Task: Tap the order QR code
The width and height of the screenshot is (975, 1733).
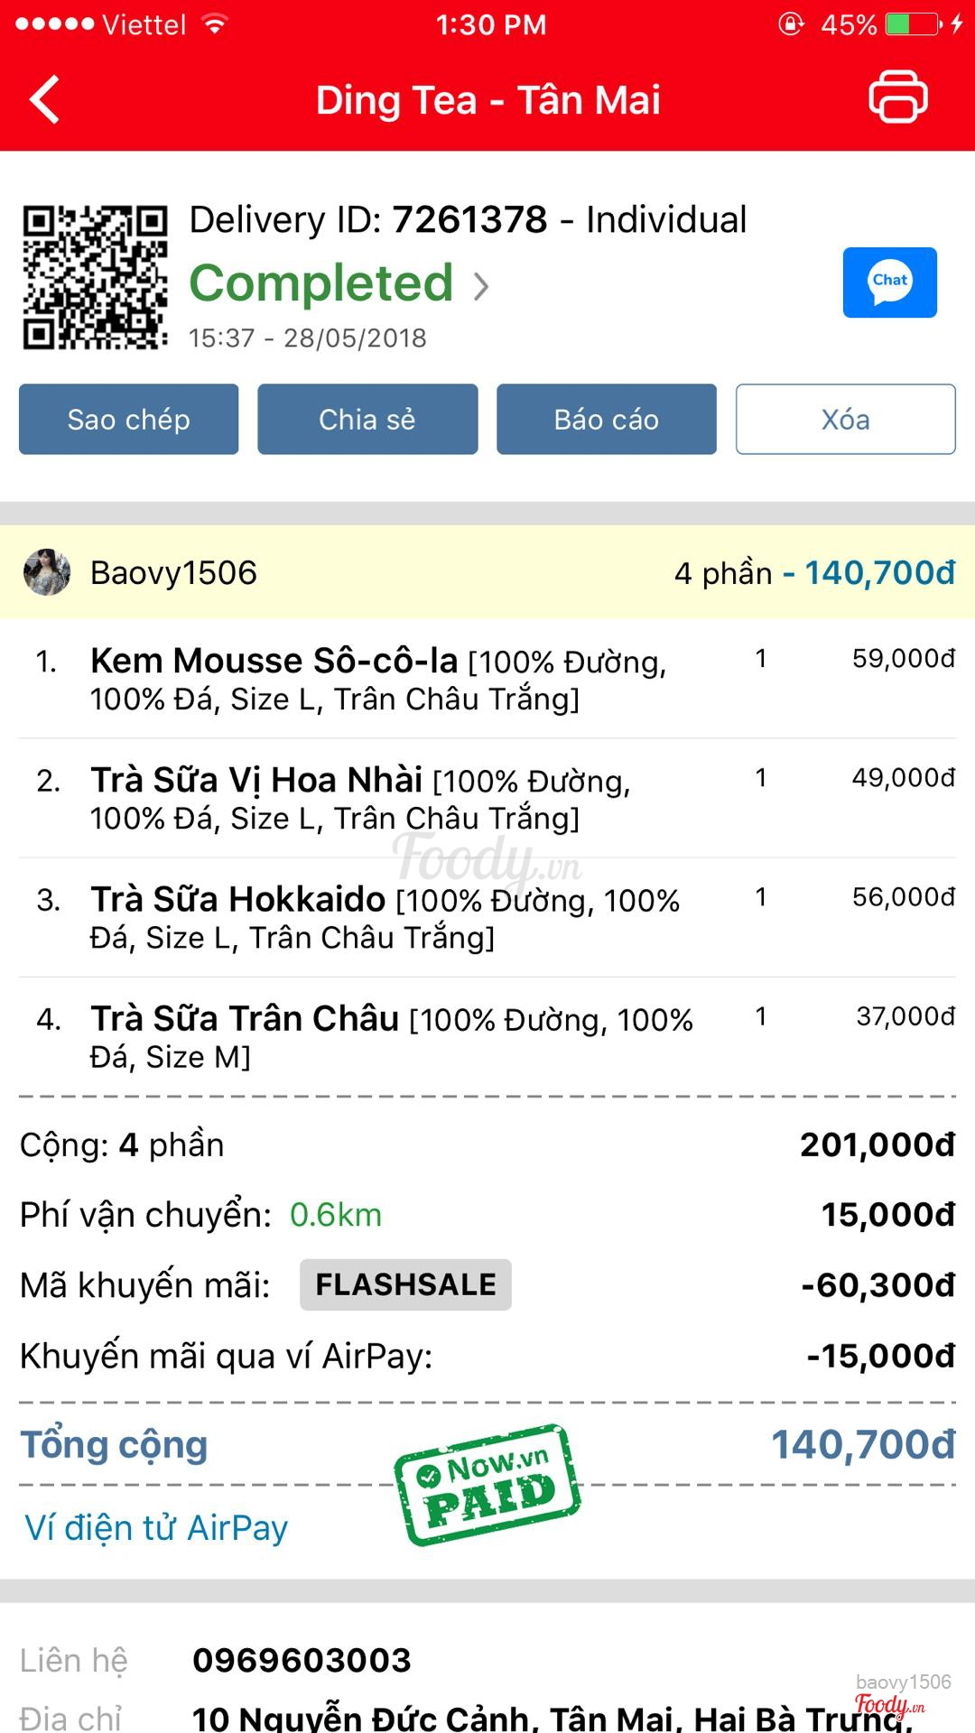Action: pyautogui.click(x=95, y=277)
